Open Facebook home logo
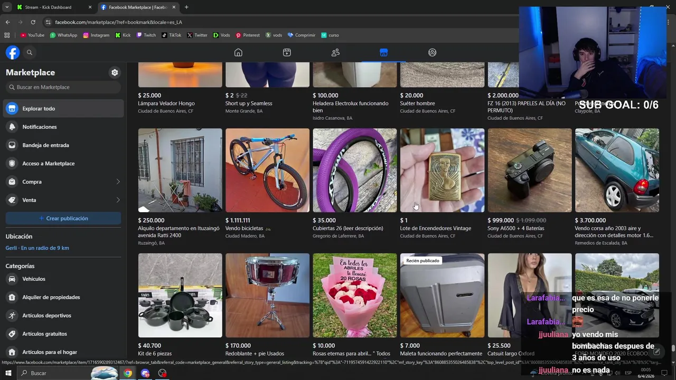The height and width of the screenshot is (380, 676). [x=13, y=52]
